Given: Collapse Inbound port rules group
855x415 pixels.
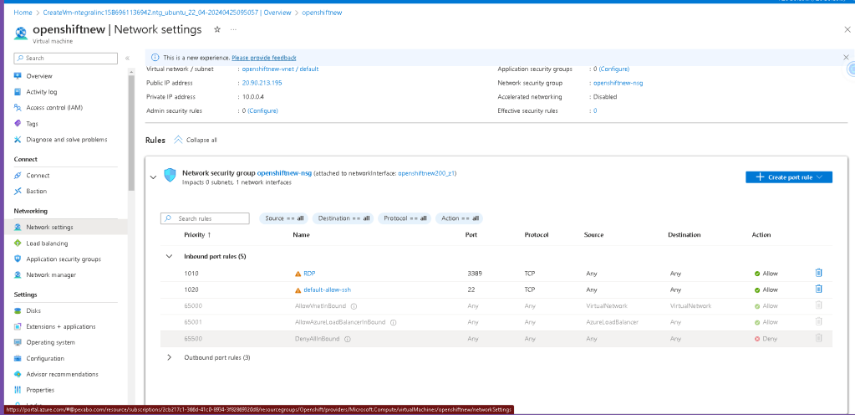Looking at the screenshot, I should 169,256.
